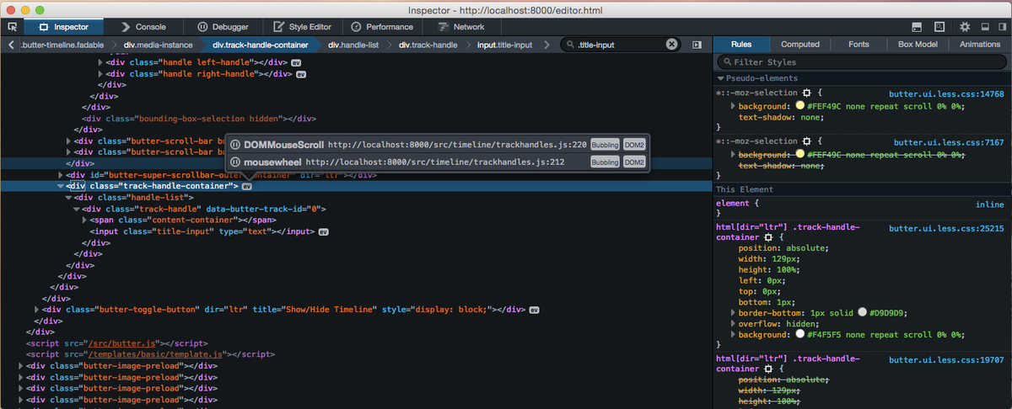The height and width of the screenshot is (409, 1012).
Task: Open the Inspector tool tab
Action: pos(63,27)
